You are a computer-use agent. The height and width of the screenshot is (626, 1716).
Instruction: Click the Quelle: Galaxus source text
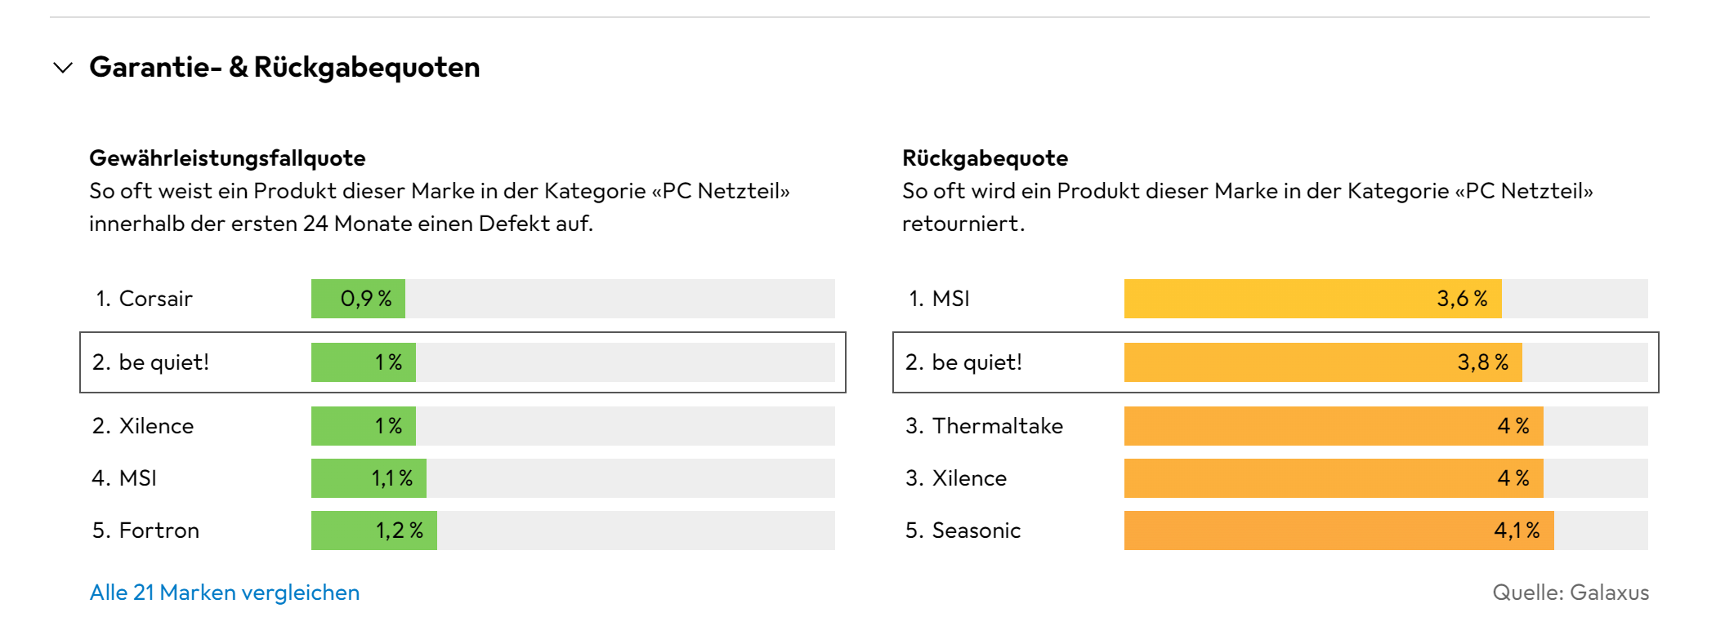point(1571,593)
